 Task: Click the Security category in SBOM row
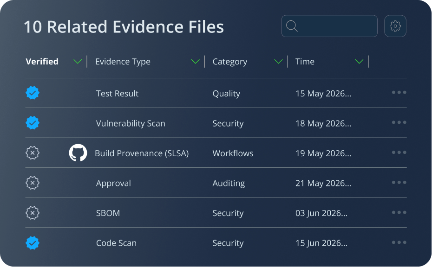[x=228, y=213]
